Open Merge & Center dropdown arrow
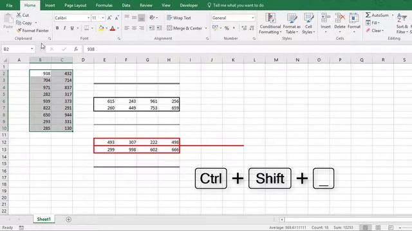412x231 pixels. coord(206,28)
